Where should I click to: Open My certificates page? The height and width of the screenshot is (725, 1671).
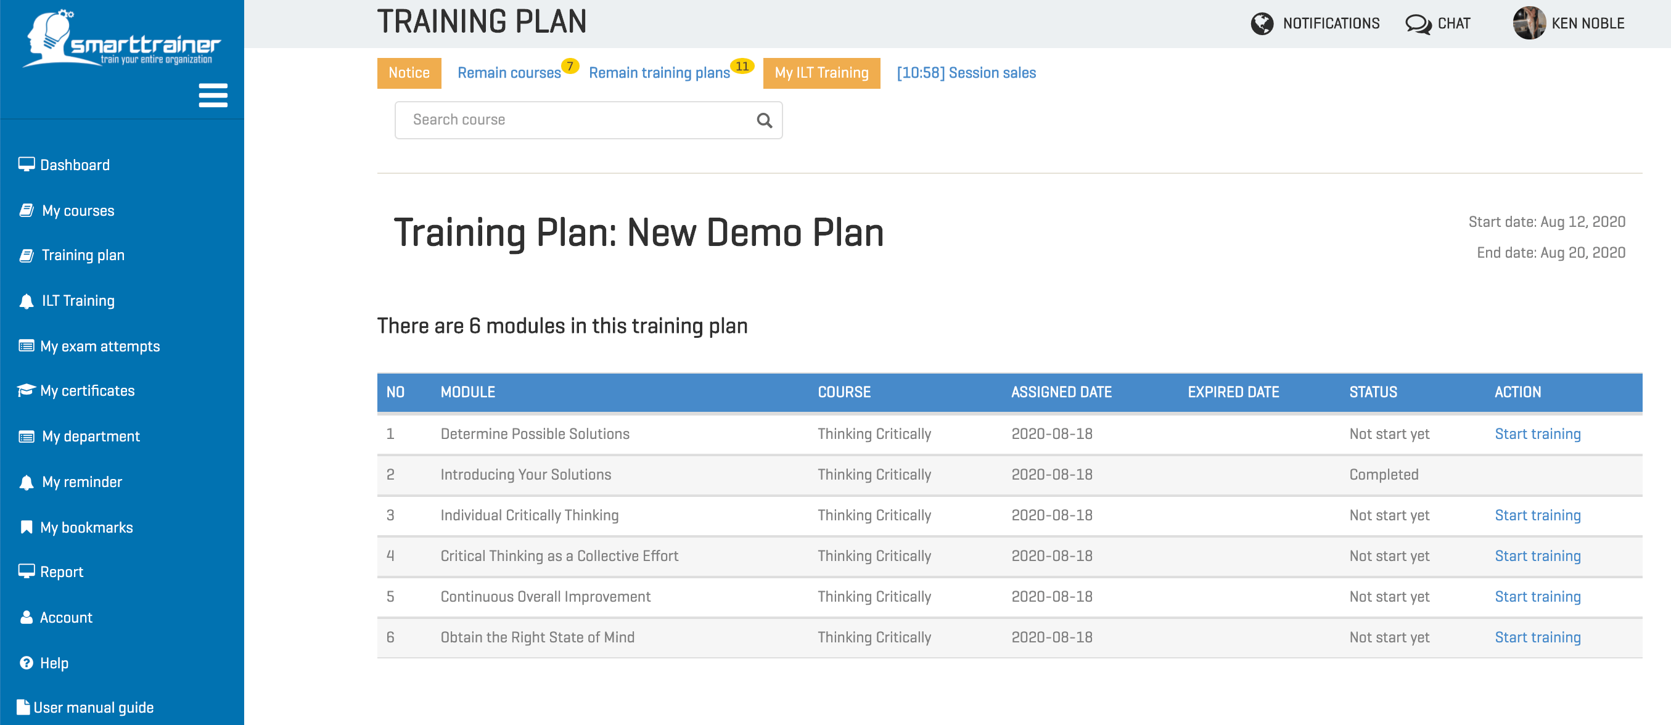88,390
